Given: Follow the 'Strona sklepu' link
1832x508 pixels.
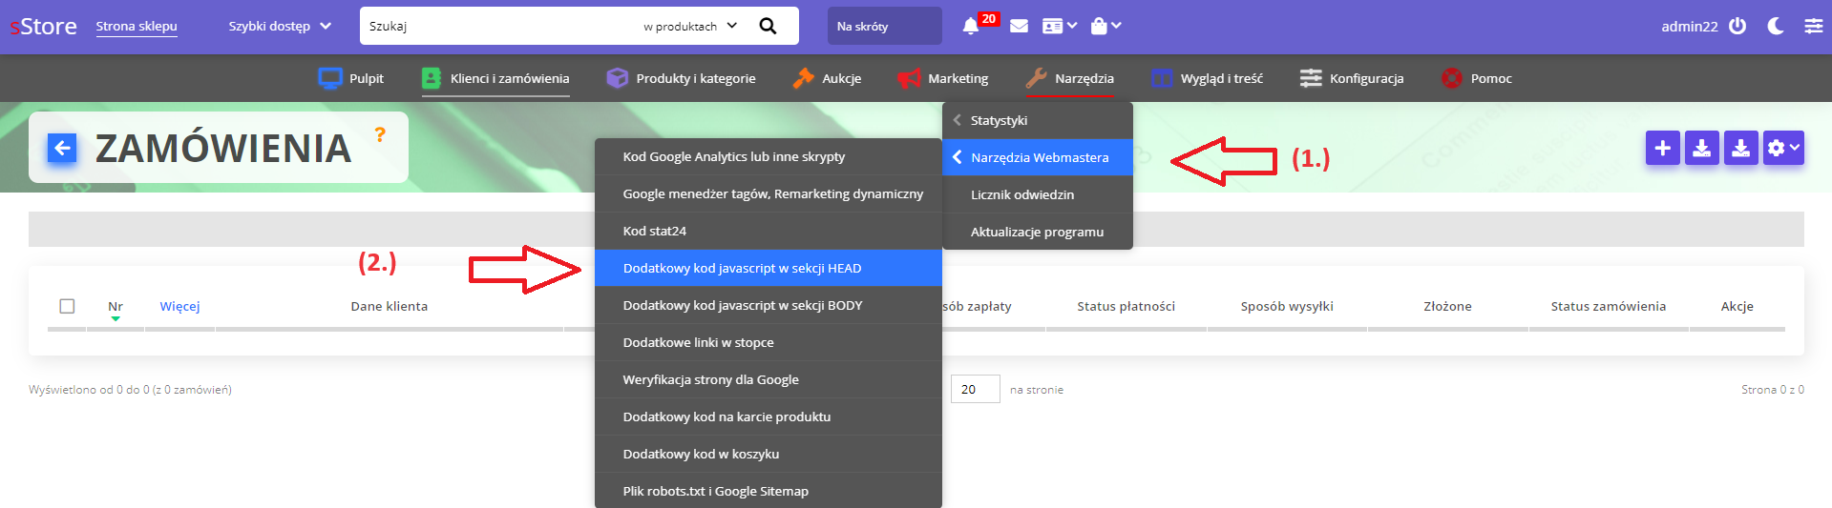Looking at the screenshot, I should coord(137,27).
